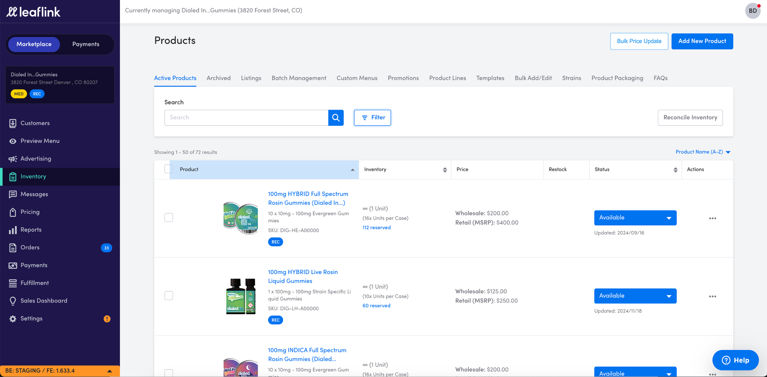Open the Filter options
The width and height of the screenshot is (767, 377).
(372, 118)
